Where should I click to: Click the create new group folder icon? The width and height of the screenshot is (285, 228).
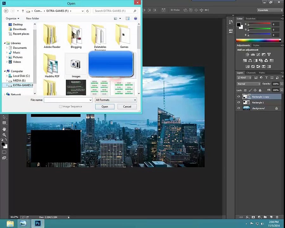click(x=265, y=217)
